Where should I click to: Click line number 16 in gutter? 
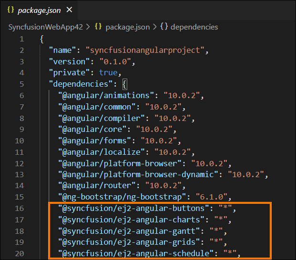click(x=20, y=208)
